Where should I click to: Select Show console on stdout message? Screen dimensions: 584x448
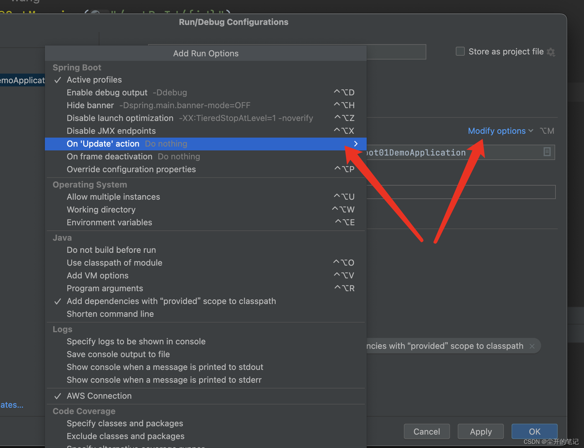[206, 367]
